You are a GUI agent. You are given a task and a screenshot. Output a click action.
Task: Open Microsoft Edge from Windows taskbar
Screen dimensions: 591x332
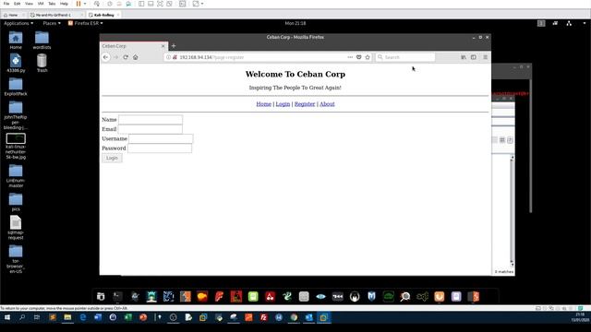pyautogui.click(x=83, y=317)
